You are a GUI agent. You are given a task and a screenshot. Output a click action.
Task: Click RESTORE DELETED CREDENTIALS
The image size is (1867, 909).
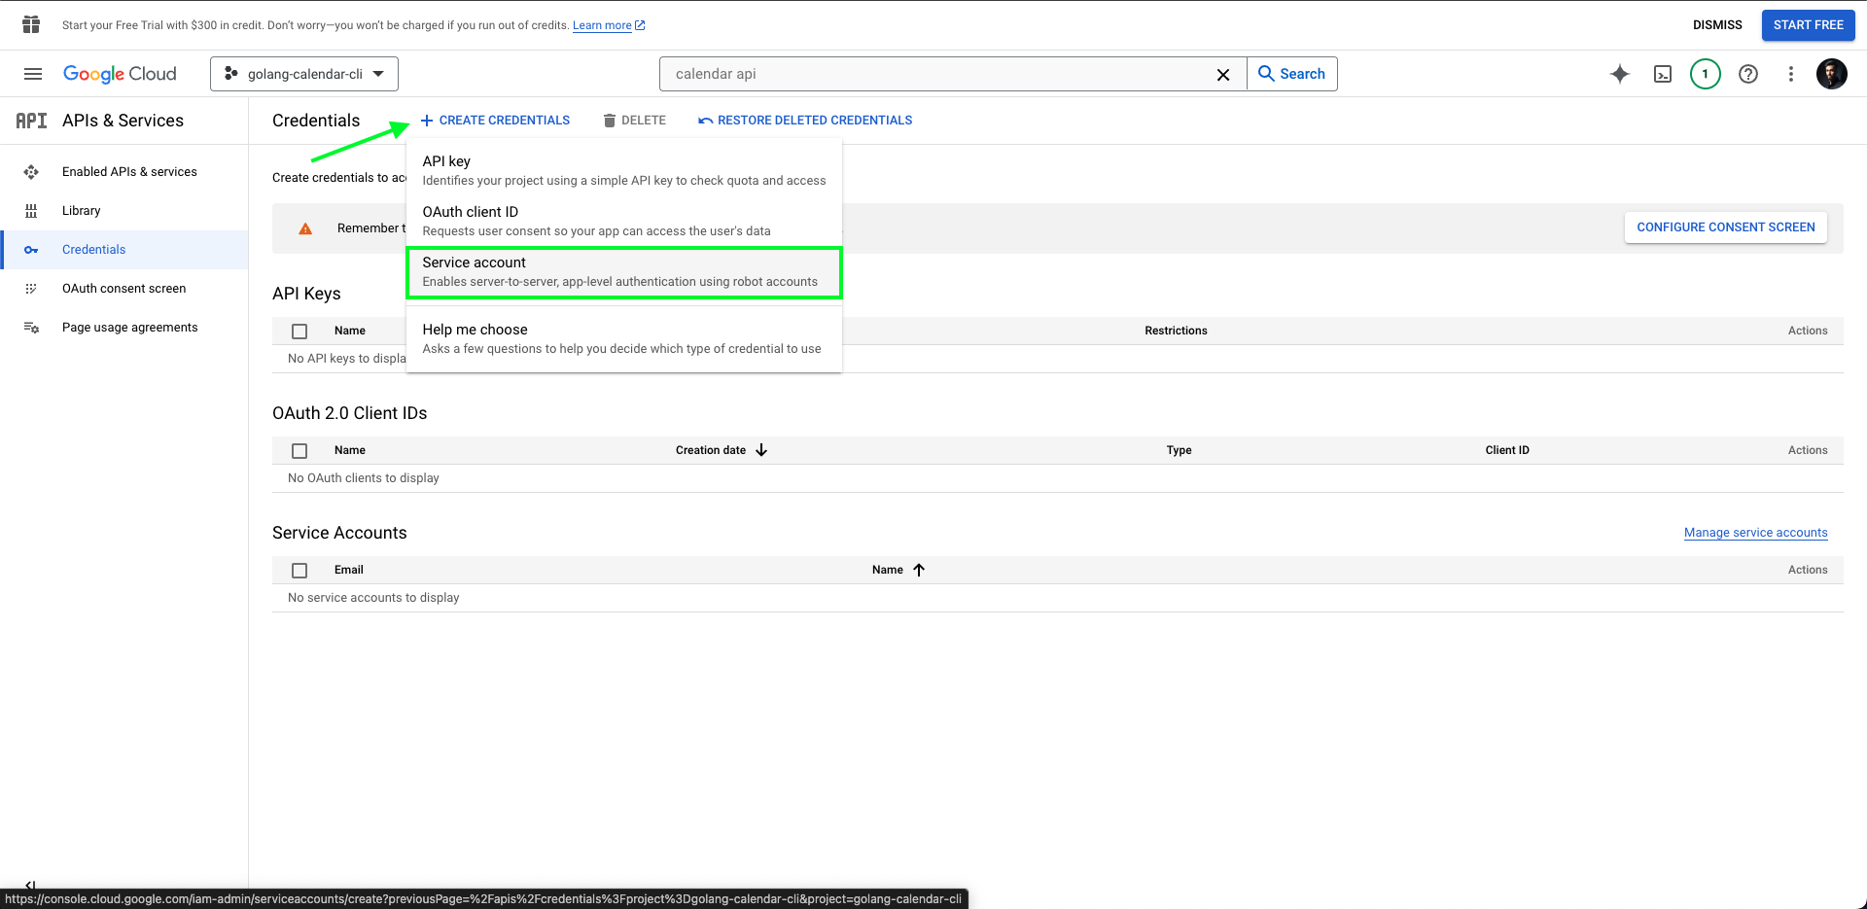click(x=805, y=121)
